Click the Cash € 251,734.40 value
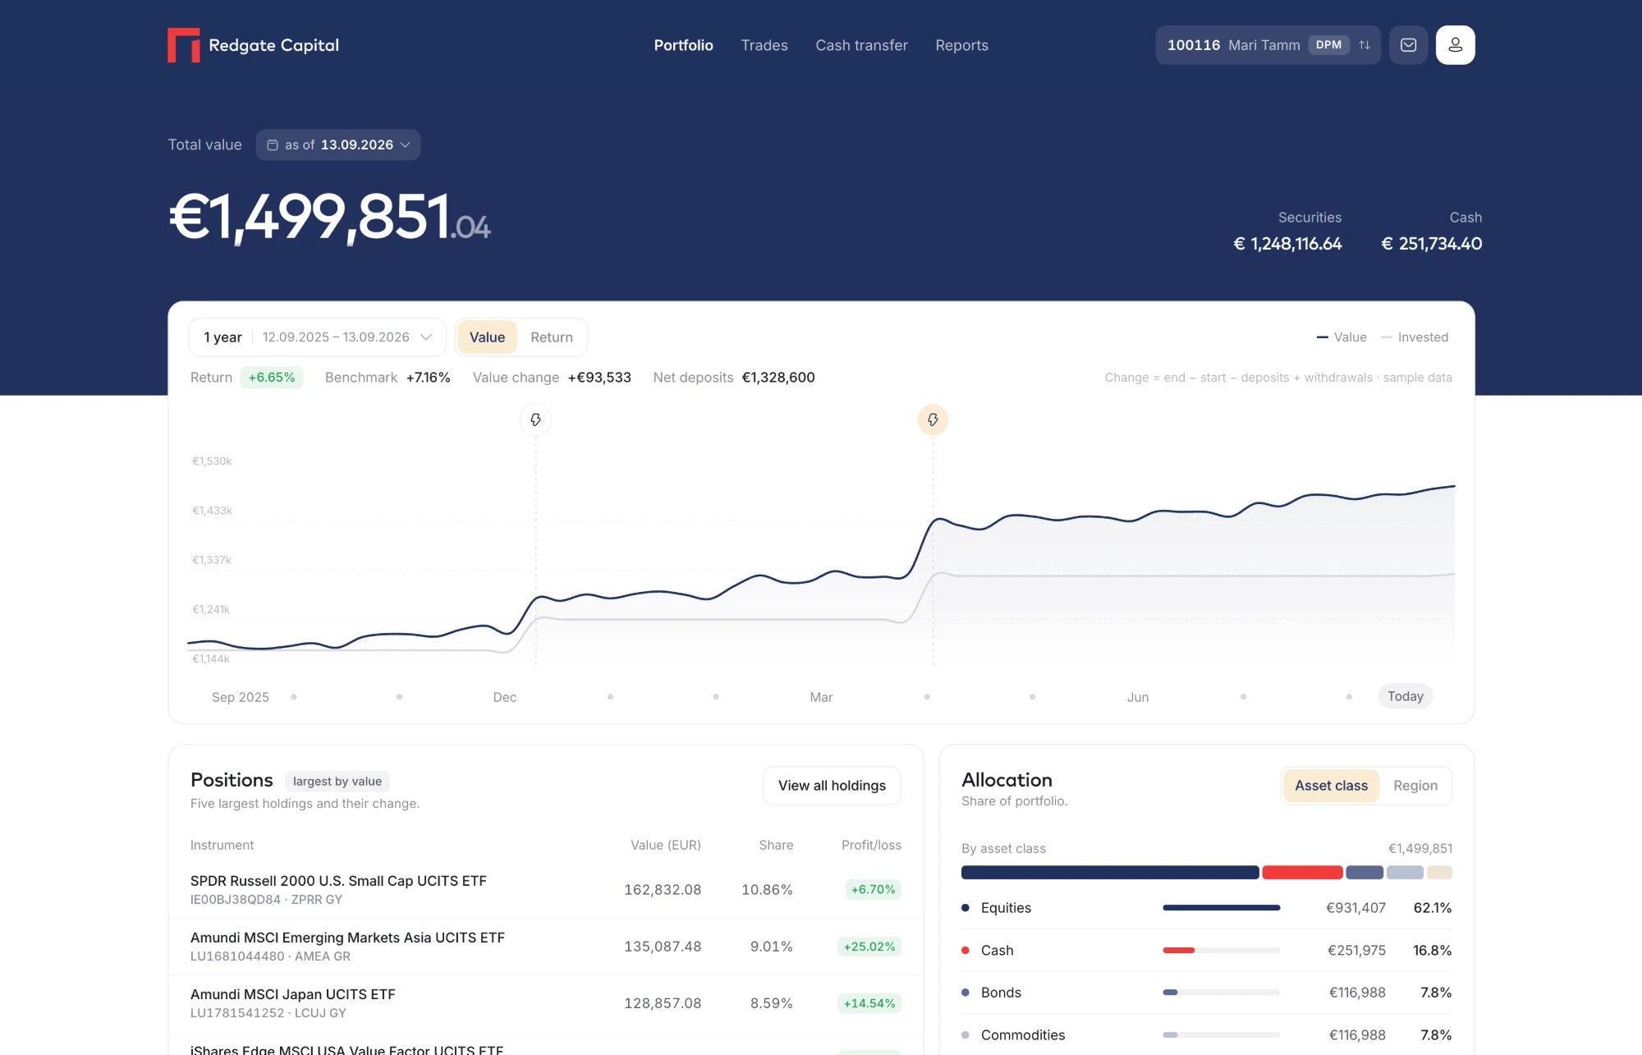1642x1055 pixels. [1431, 244]
